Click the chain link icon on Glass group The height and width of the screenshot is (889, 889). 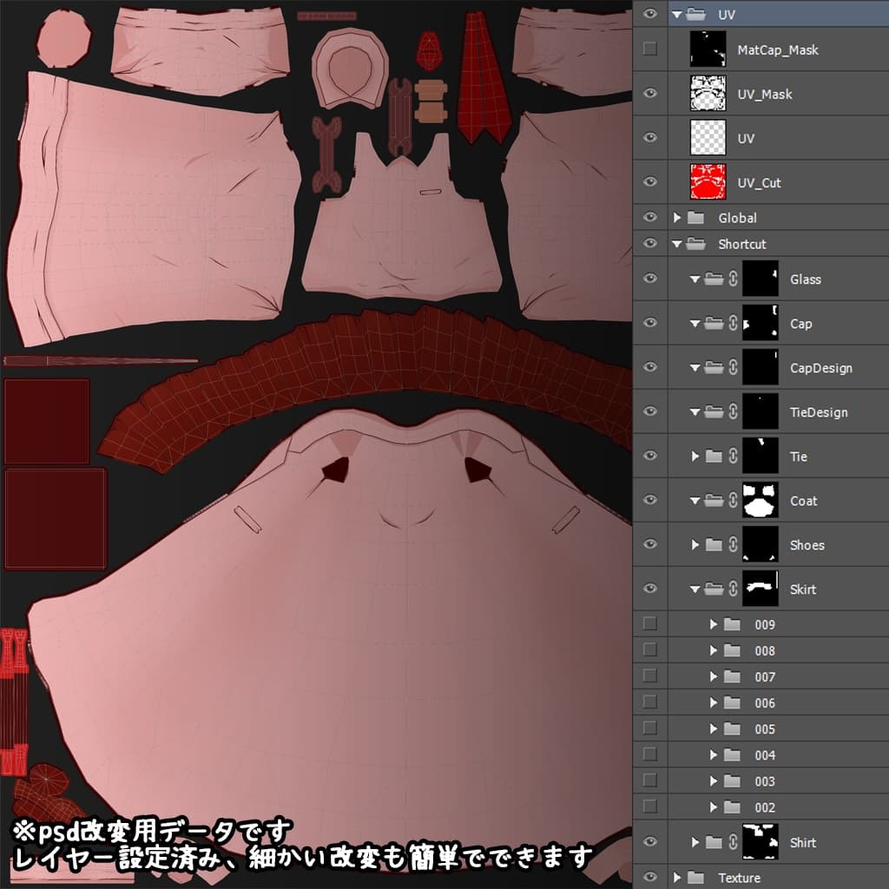click(733, 280)
